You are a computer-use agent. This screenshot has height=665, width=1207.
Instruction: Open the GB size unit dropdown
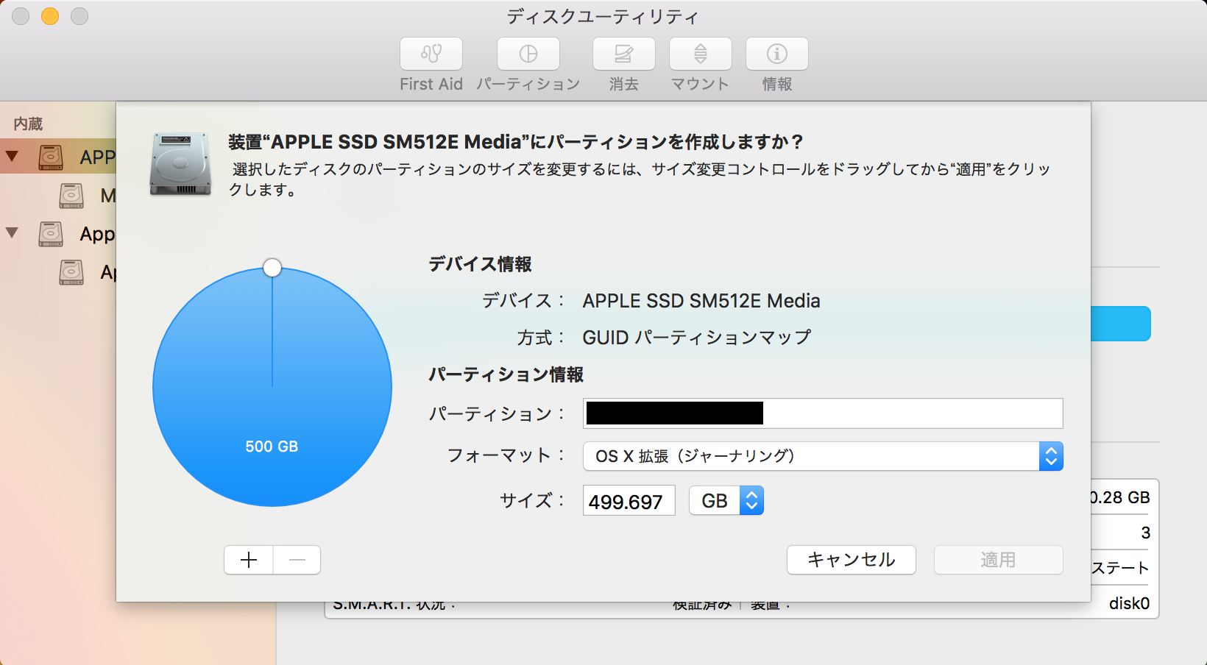coord(726,501)
